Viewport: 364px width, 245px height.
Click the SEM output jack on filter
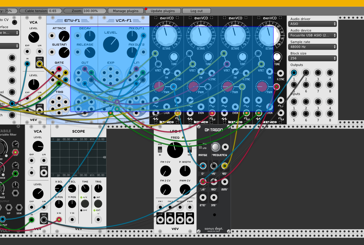click(x=19, y=207)
